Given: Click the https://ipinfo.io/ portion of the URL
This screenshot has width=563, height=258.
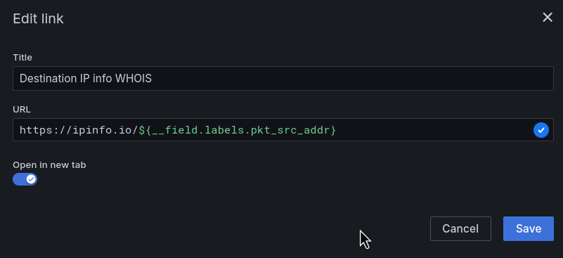Looking at the screenshot, I should pos(79,130).
